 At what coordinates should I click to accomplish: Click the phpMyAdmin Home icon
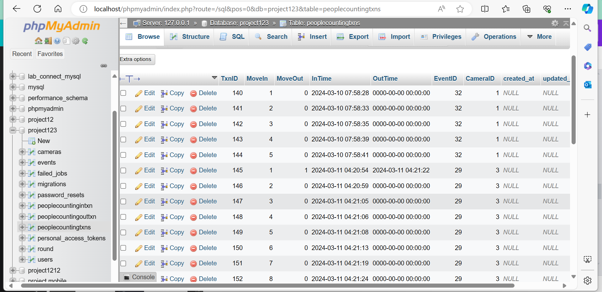point(38,41)
